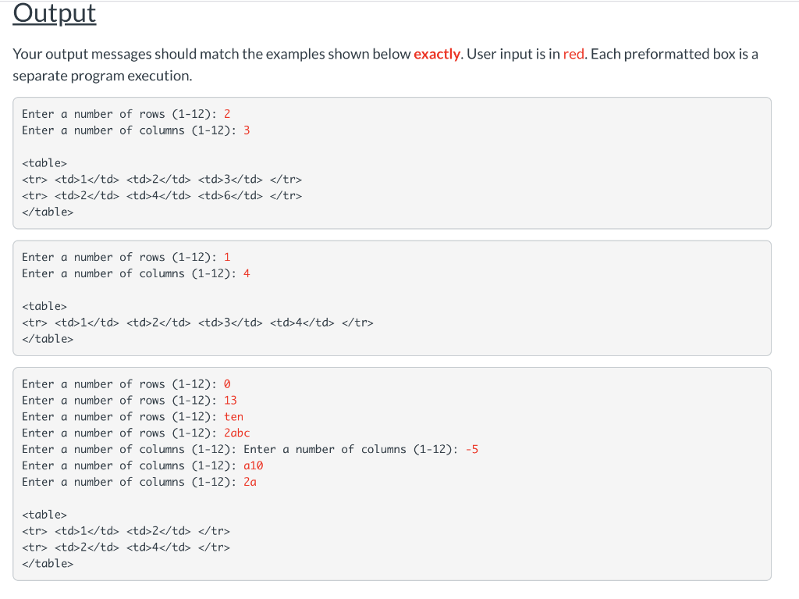Click the red input 2abc
The image size is (799, 599).
click(237, 433)
